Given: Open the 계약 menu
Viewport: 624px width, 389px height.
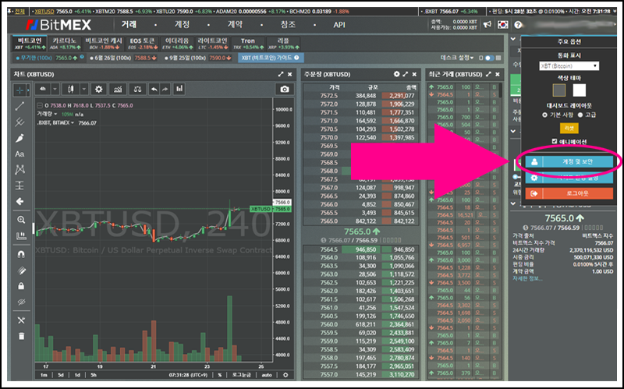Looking at the screenshot, I should tap(235, 25).
